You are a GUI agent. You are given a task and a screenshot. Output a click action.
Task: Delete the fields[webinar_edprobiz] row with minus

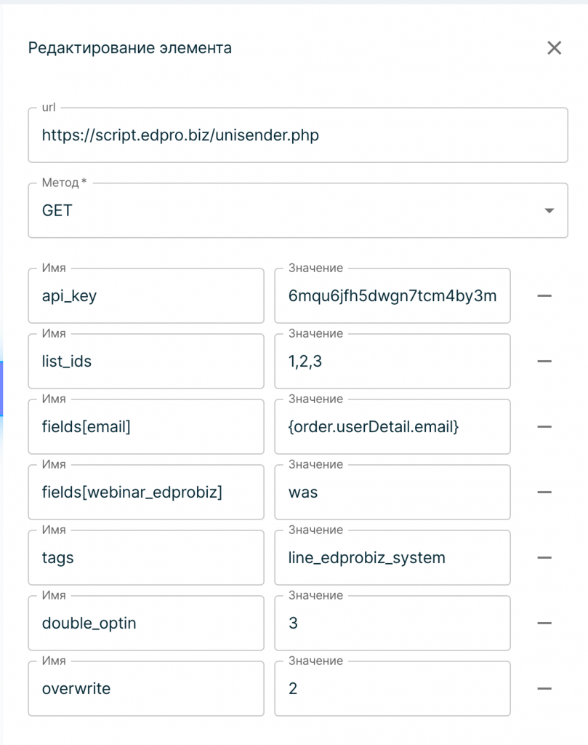[544, 493]
